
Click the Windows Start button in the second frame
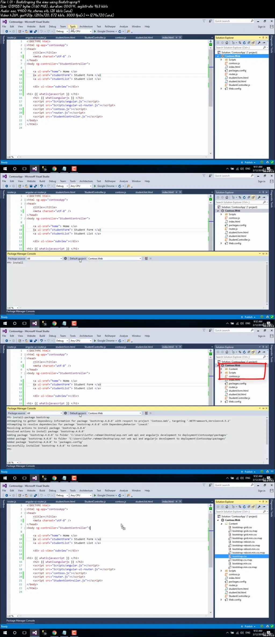pyautogui.click(x=5, y=323)
